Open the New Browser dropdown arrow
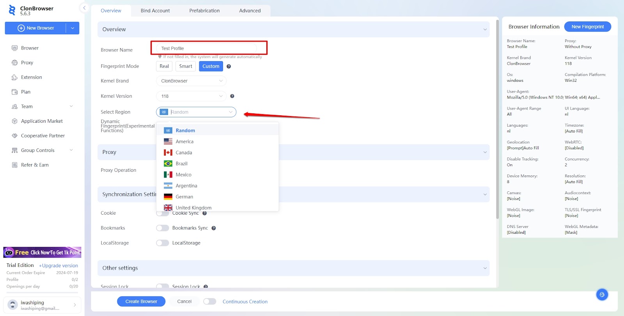The width and height of the screenshot is (624, 316). (x=73, y=28)
